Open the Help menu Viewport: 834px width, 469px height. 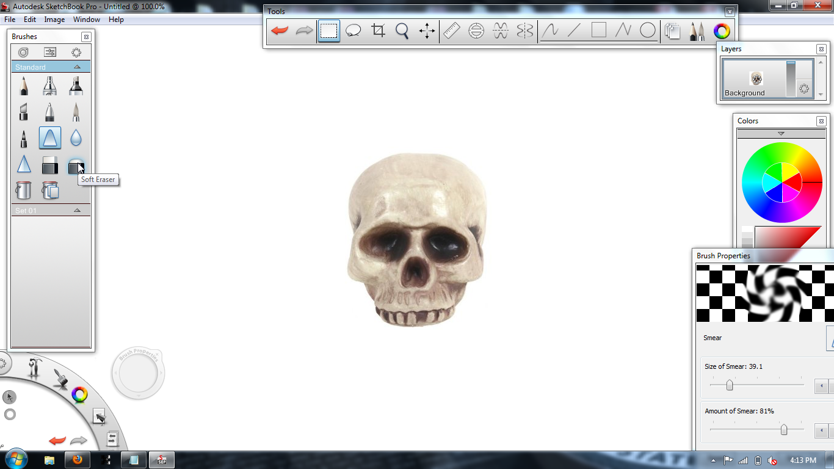point(116,20)
